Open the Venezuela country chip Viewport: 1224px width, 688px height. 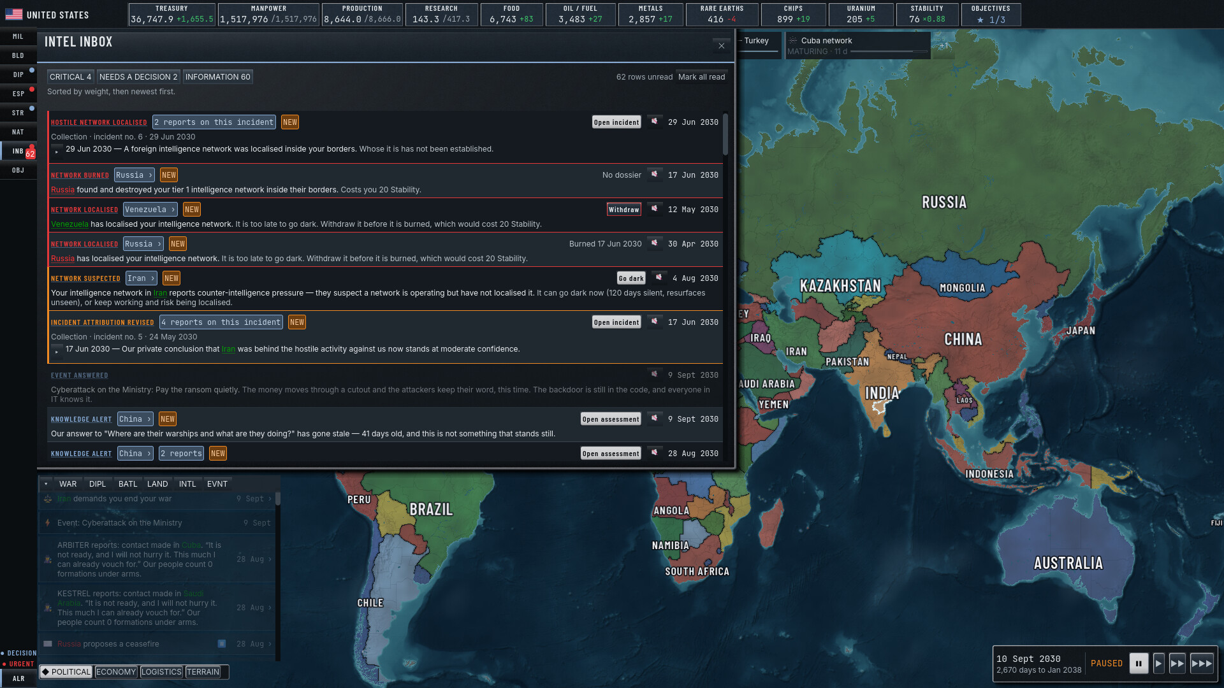click(x=150, y=209)
